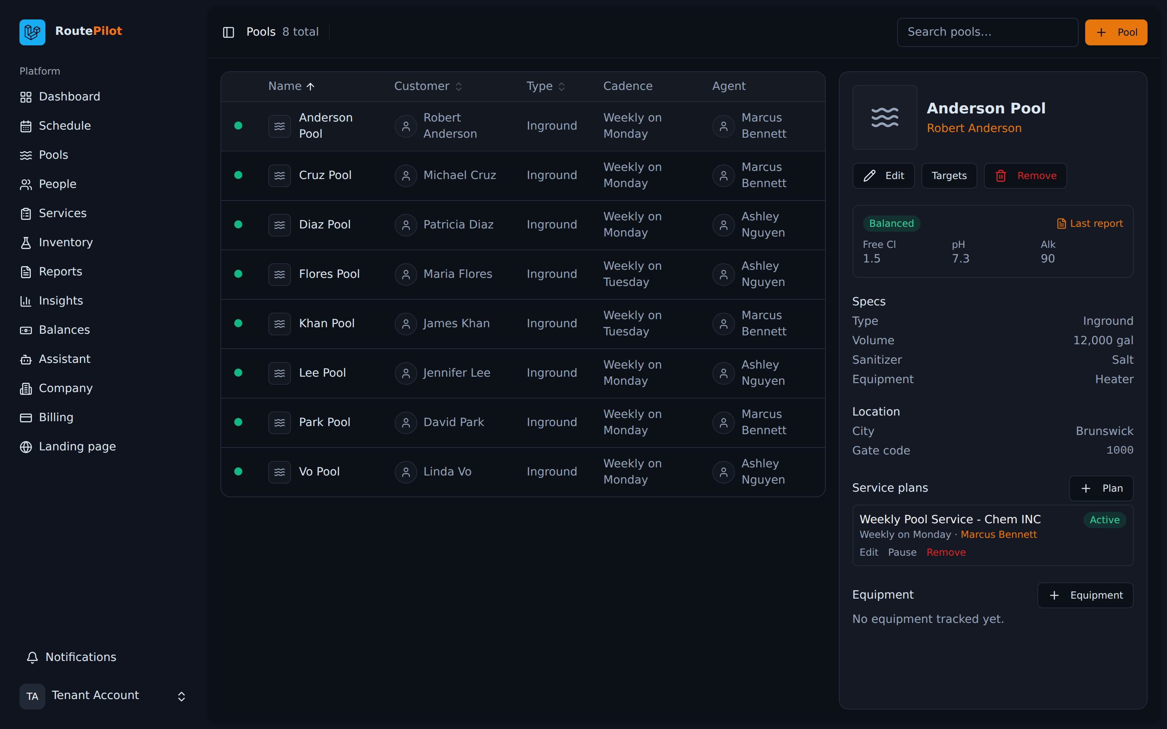Viewport: 1167px width, 729px height.
Task: Click Marcus Bennett link in service plan
Action: pyautogui.click(x=998, y=535)
